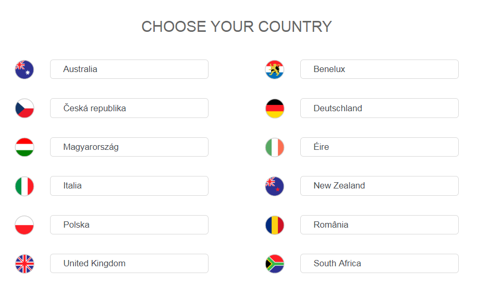Click the Czech Republic flag icon
The width and height of the screenshot is (489, 307).
point(25,108)
